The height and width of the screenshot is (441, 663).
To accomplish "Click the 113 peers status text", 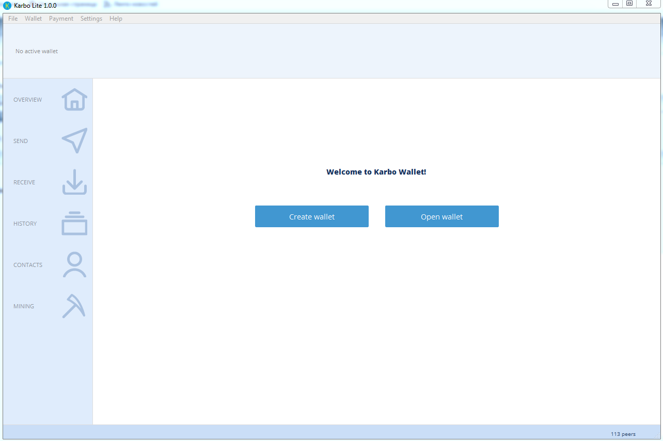I will (623, 434).
